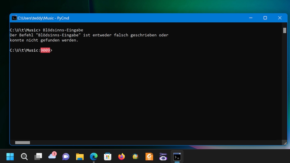
Task: Maximize the PyCmd window
Action: (x=265, y=18)
